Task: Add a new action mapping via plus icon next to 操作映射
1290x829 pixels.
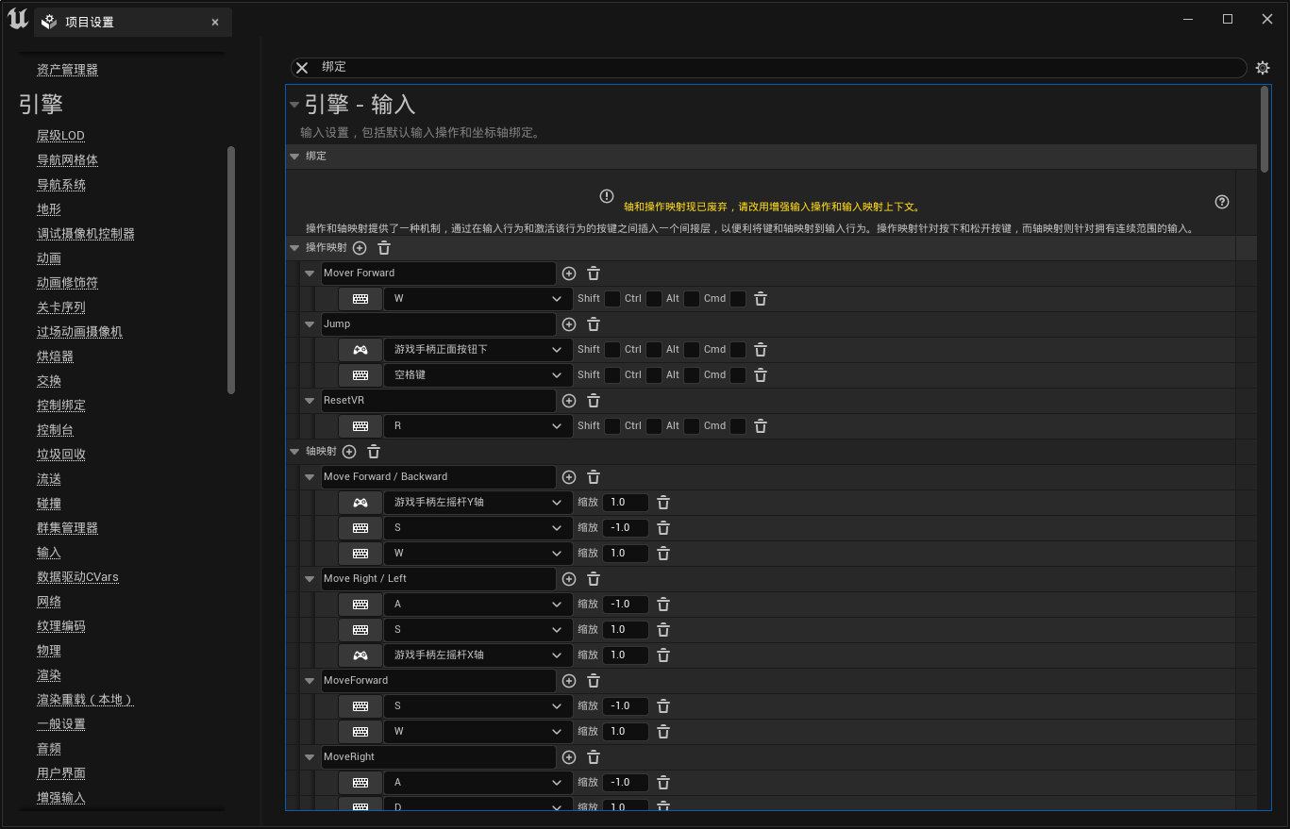Action: [x=360, y=248]
